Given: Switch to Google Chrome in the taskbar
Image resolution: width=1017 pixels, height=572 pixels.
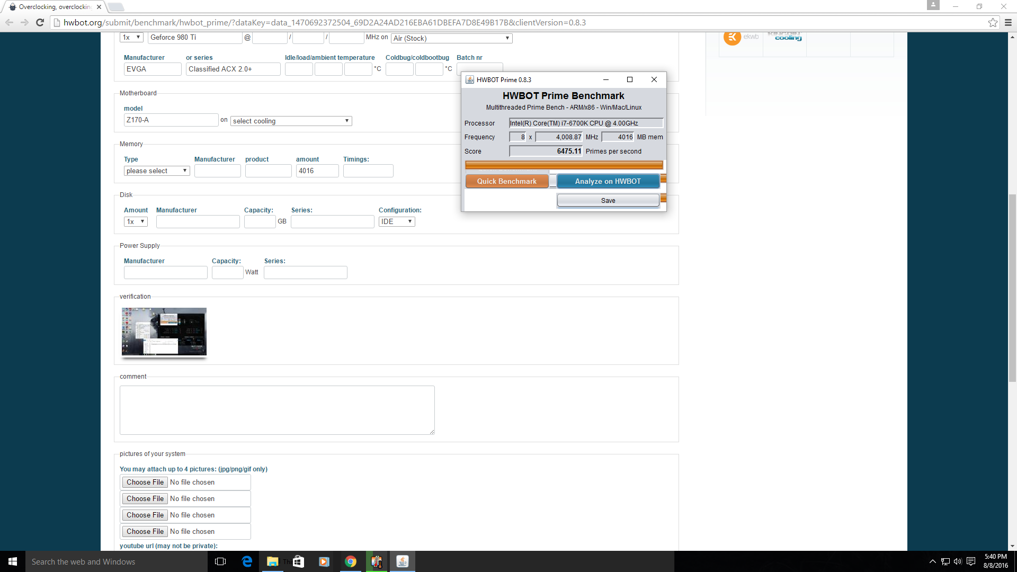Looking at the screenshot, I should [350, 561].
